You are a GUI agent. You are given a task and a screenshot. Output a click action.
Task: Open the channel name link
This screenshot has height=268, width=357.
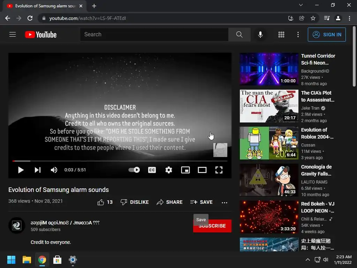click(65, 223)
